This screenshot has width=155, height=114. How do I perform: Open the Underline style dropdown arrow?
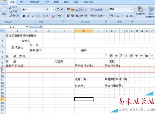click(x=35, y=16)
